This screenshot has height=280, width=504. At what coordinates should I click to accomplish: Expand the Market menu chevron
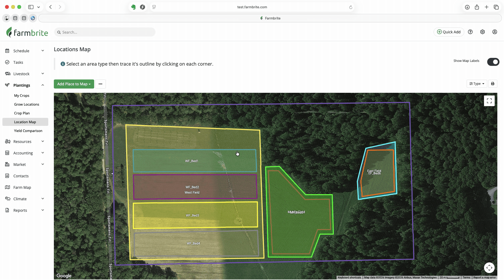[43, 164]
